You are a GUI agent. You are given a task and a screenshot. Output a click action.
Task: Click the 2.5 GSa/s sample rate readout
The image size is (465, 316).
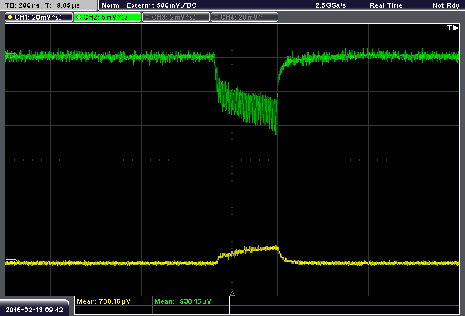331,5
